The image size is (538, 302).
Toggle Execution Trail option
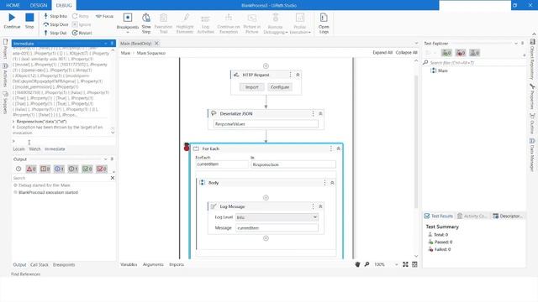click(x=163, y=23)
